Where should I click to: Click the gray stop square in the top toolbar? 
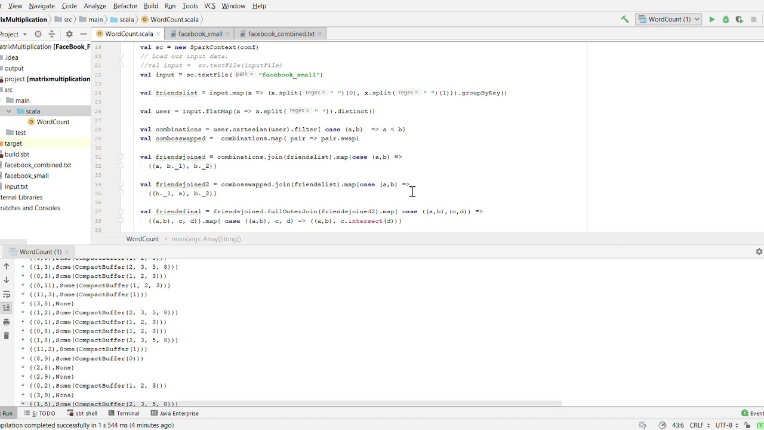coord(753,20)
